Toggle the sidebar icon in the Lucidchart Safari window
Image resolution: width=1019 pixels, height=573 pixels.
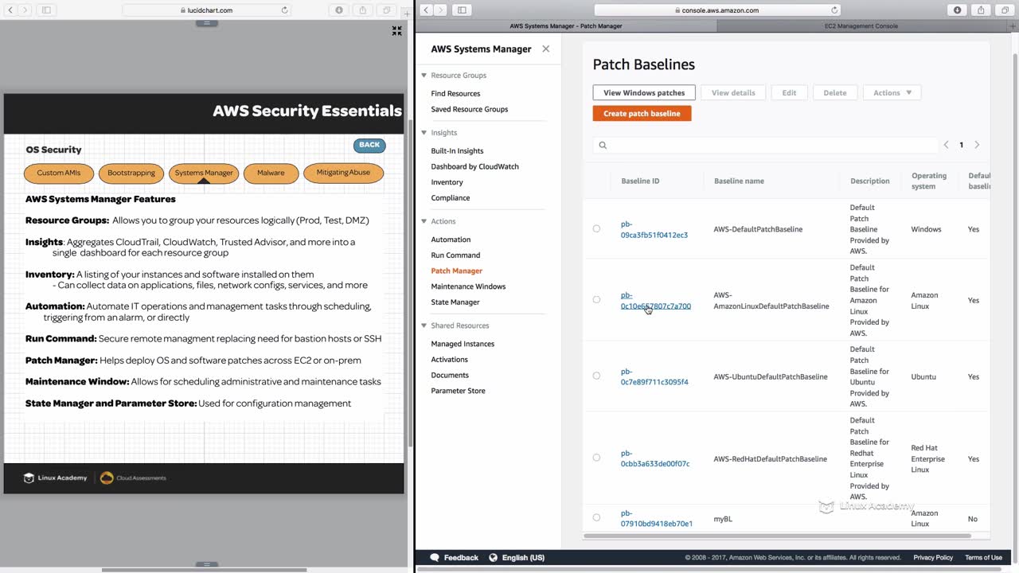pyautogui.click(x=46, y=10)
